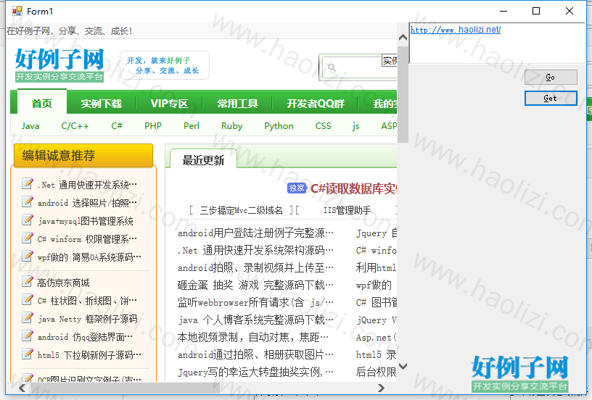Click the vertical scrollbar up arrow
592x400 pixels.
point(403,38)
